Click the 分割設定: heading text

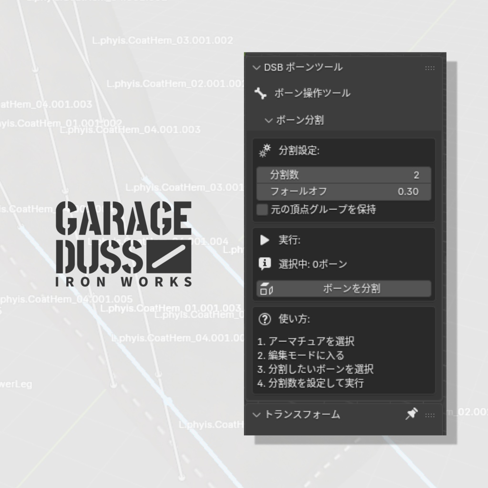pyautogui.click(x=299, y=151)
